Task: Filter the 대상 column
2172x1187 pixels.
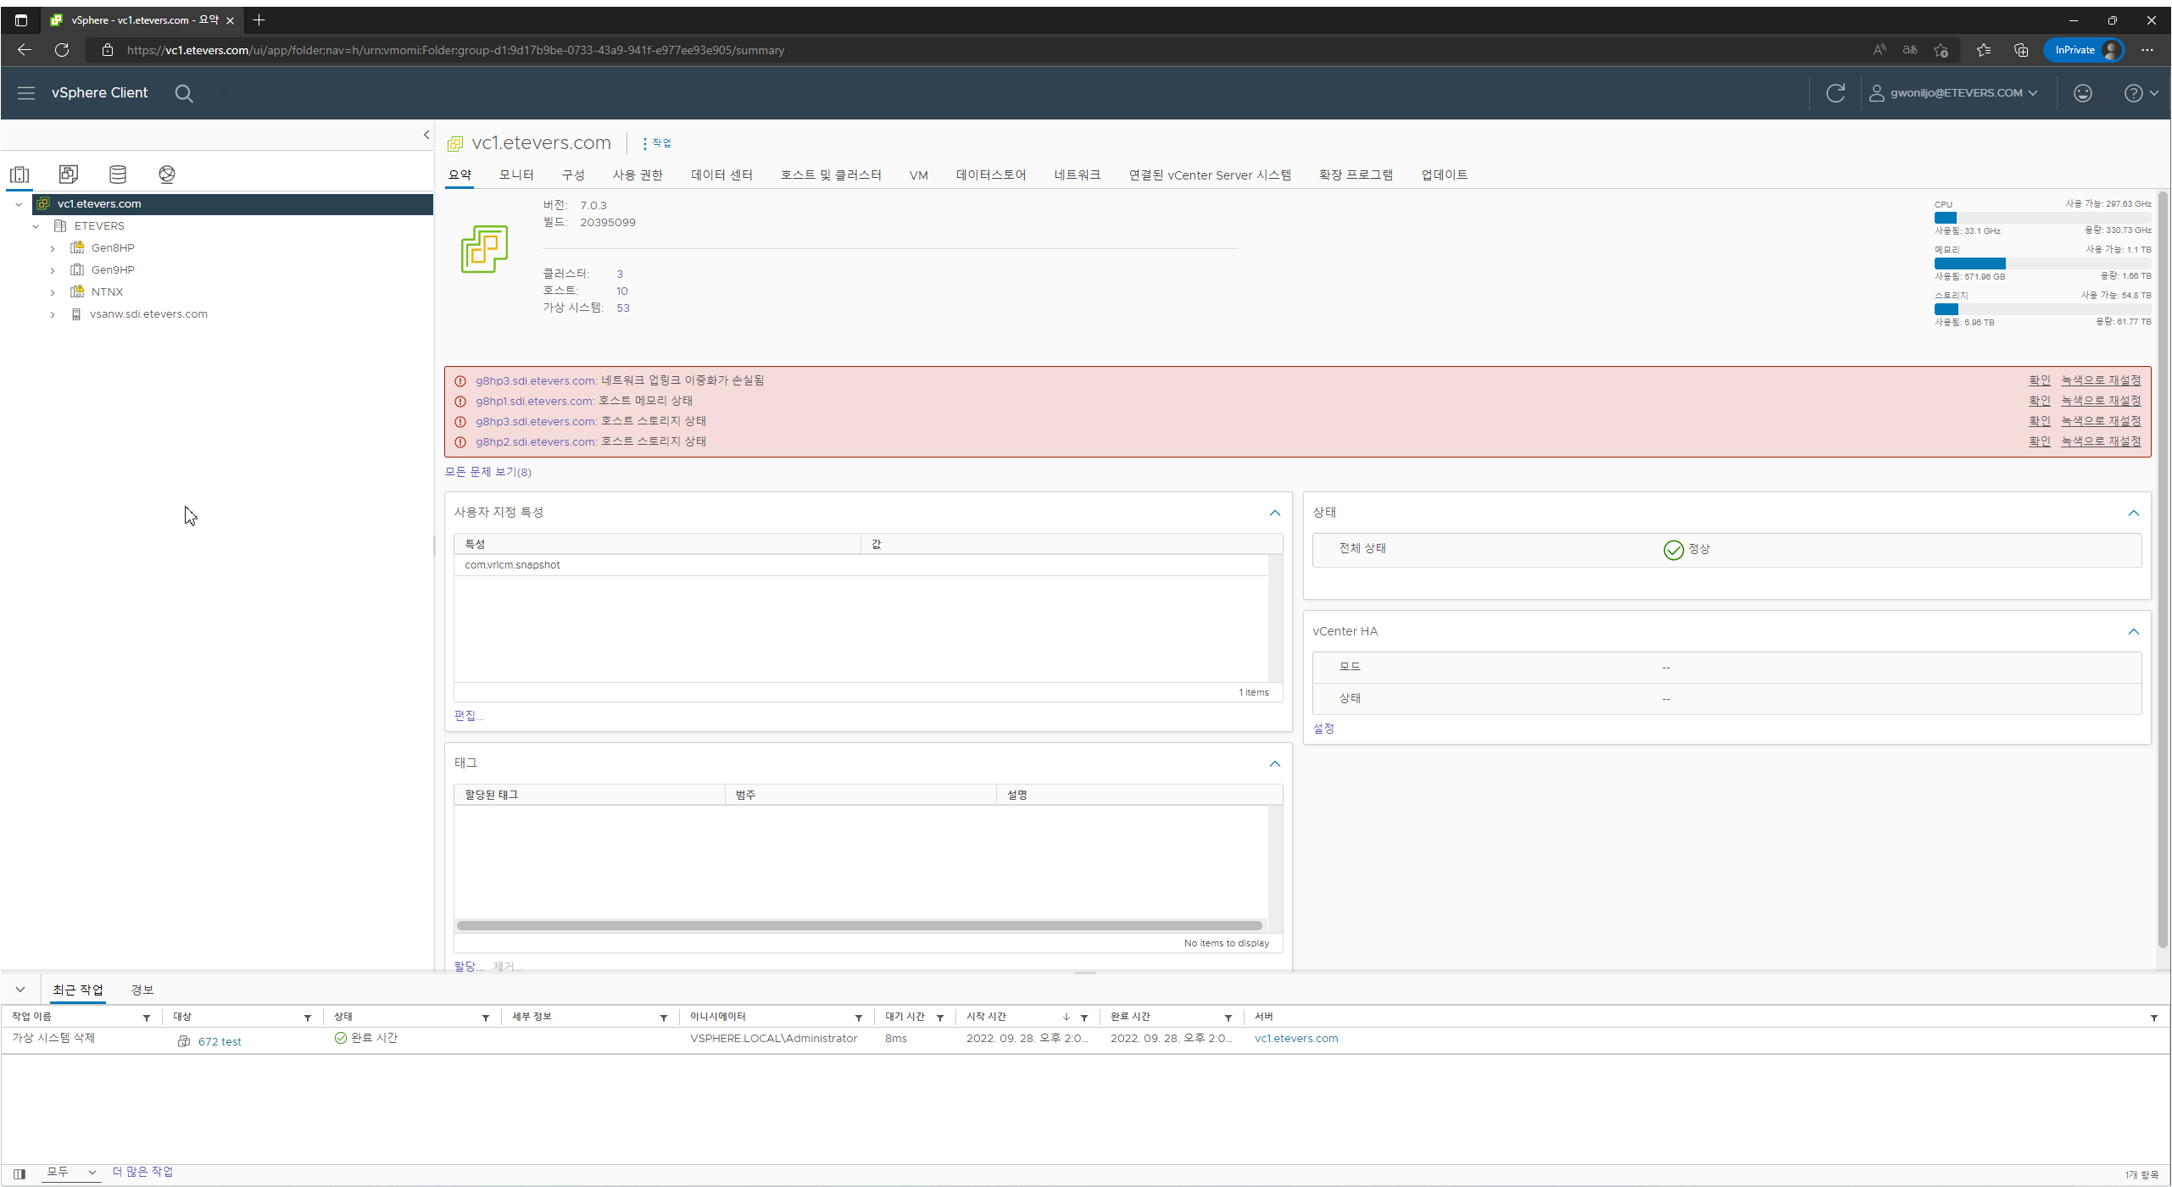Action: [x=308, y=1018]
